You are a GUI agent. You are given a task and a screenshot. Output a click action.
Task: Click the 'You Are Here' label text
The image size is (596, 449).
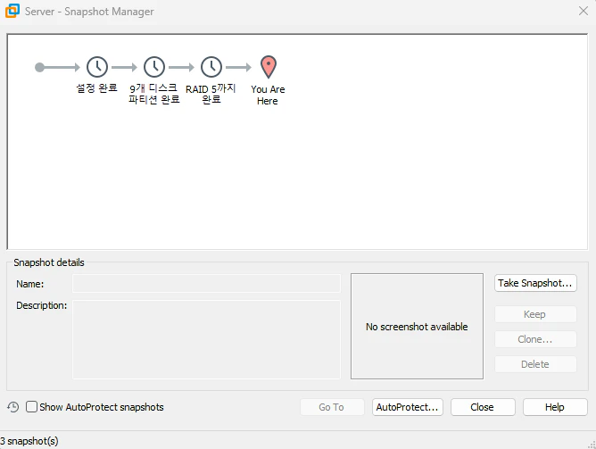point(268,95)
